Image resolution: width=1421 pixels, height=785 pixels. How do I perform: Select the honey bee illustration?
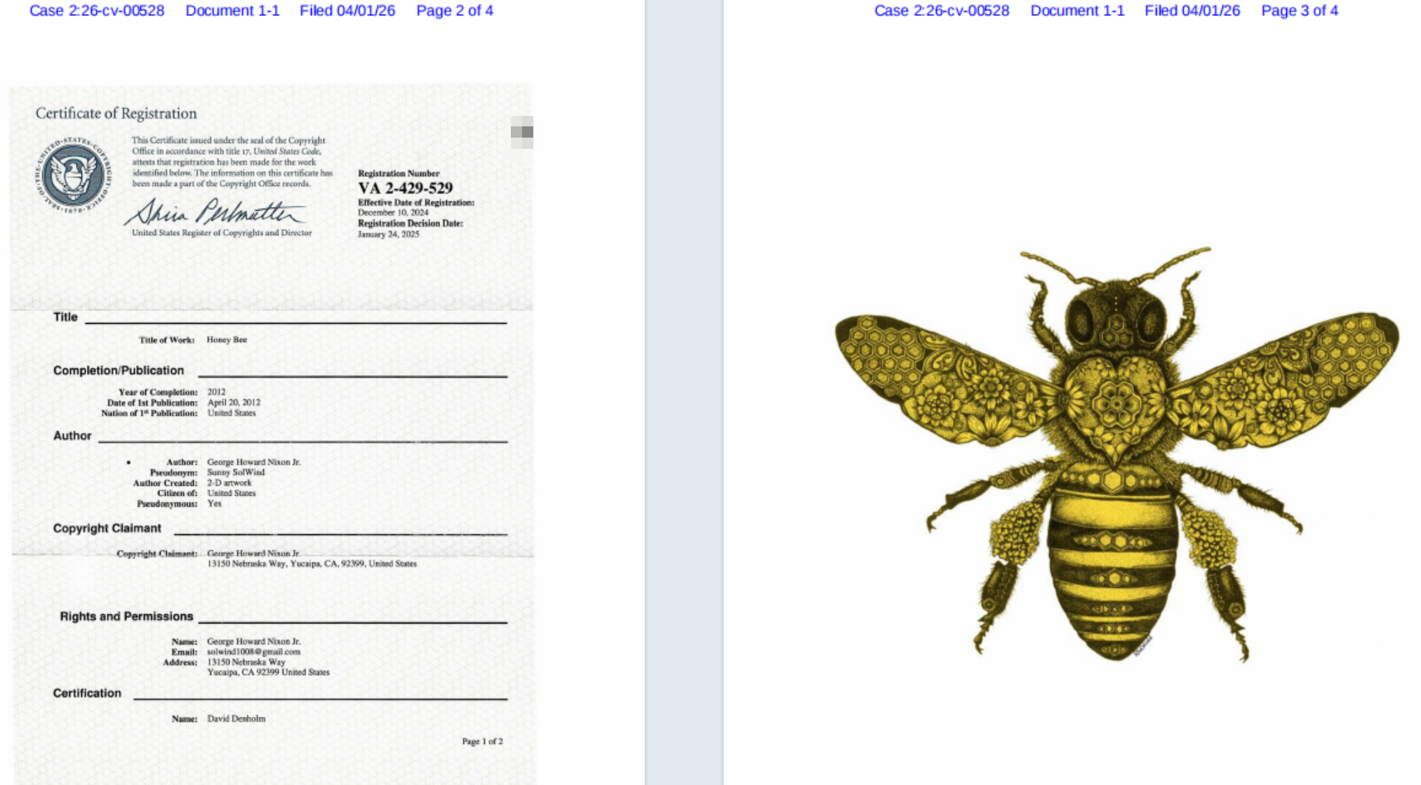(1116, 455)
